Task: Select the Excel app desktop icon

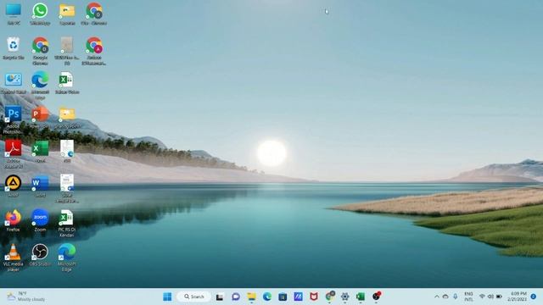Action: 40,152
